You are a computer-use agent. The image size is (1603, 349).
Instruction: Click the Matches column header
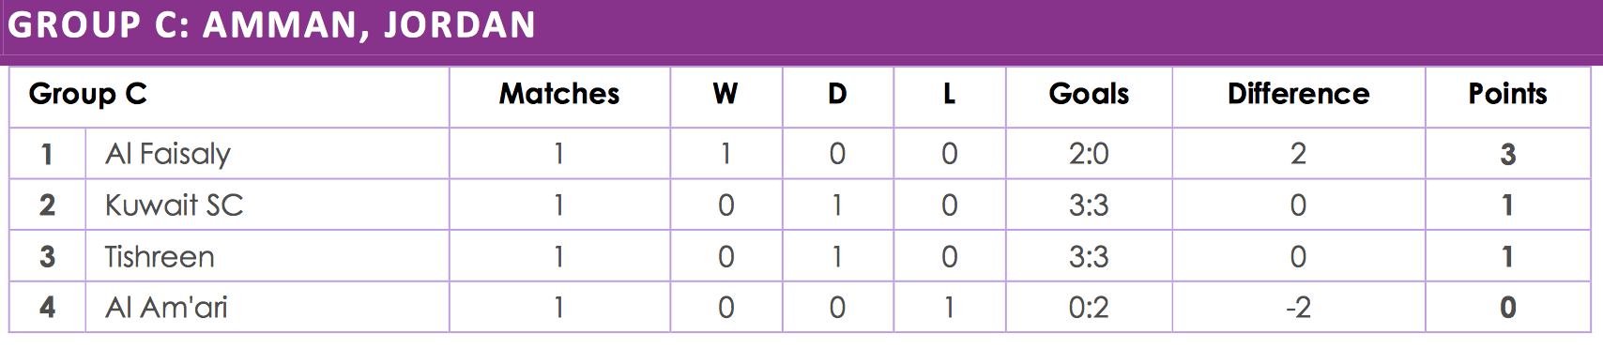tap(559, 94)
